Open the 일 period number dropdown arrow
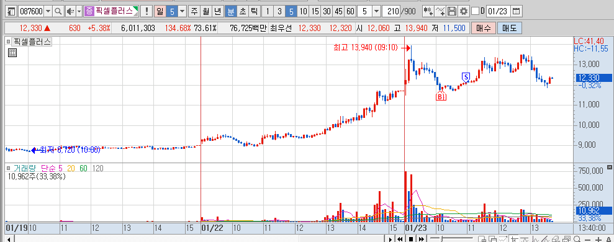The height and width of the screenshot is (242, 614). coord(183,11)
